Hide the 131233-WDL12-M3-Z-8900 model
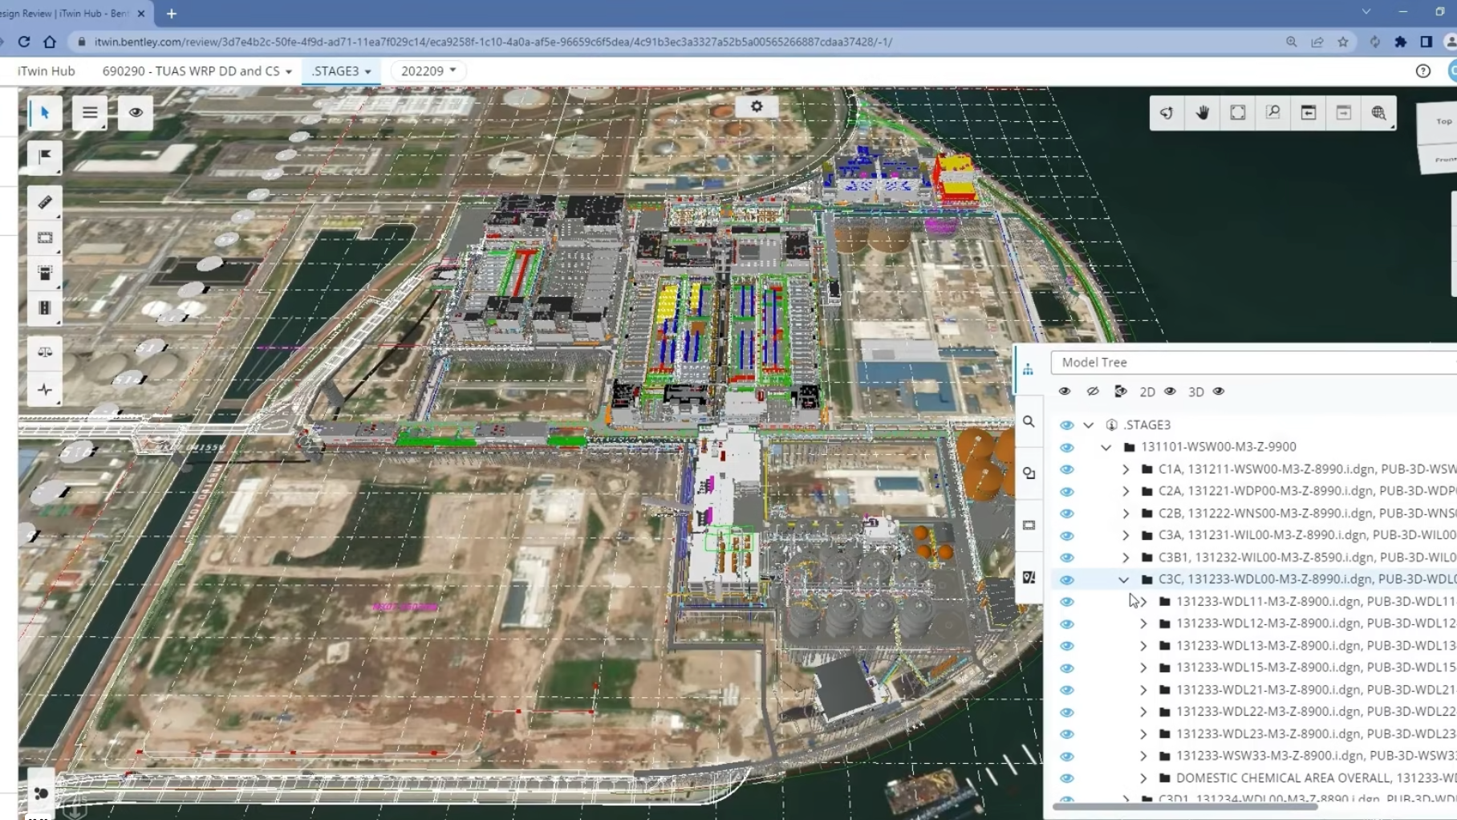The width and height of the screenshot is (1457, 820). pyautogui.click(x=1066, y=624)
